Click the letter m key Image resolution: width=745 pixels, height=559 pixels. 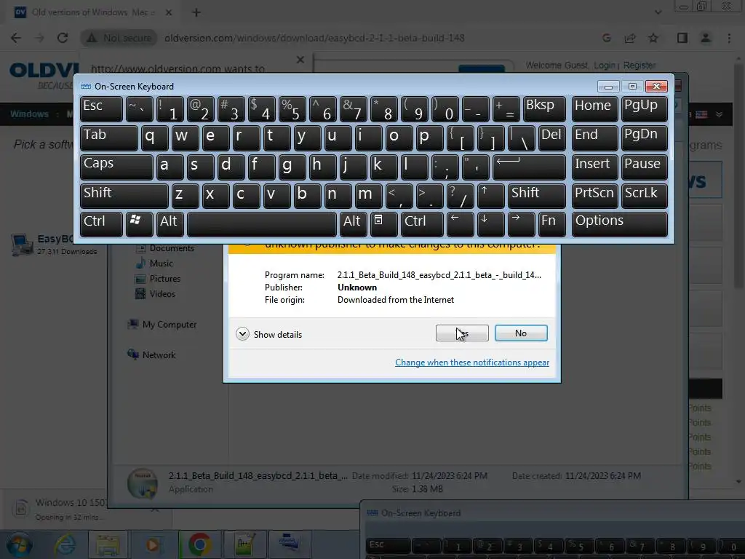coord(368,196)
